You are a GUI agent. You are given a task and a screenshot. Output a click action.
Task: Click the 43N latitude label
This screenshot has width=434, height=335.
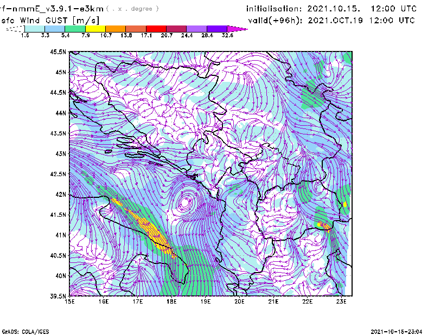(61, 153)
